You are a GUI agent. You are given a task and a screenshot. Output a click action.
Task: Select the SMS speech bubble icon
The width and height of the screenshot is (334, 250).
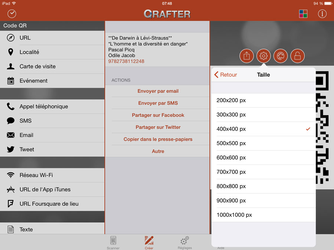[x=10, y=121]
